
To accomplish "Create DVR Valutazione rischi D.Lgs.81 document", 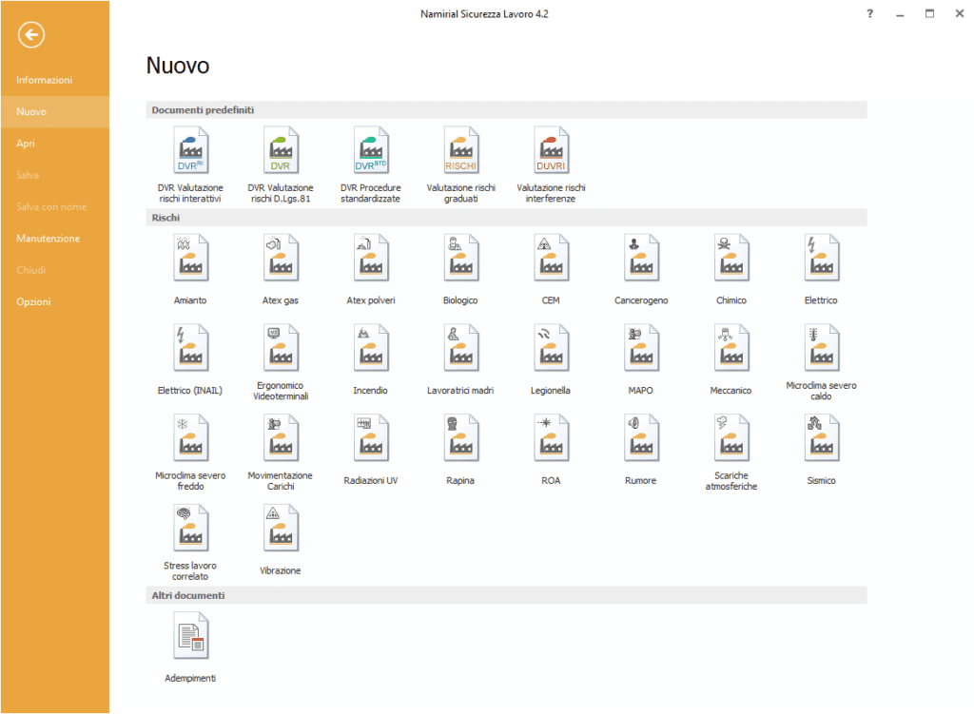I will pos(281,150).
